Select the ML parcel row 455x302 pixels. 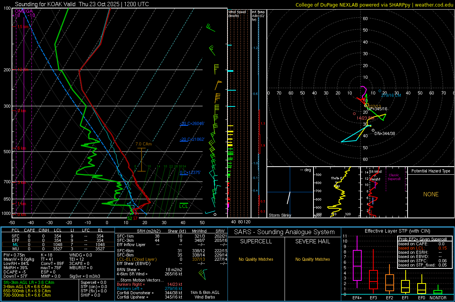tap(58, 245)
